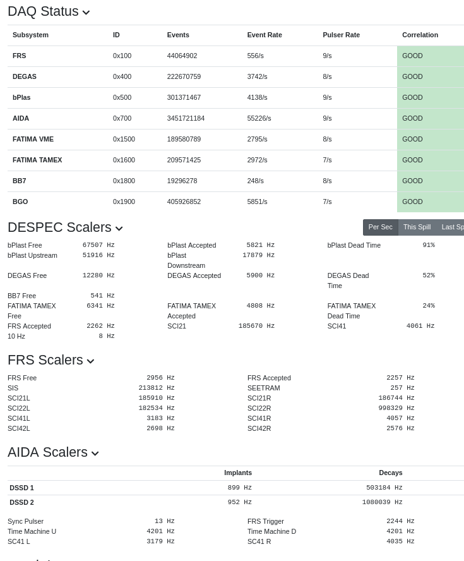
Task: Collapse the DAQ Status section chevron
Action: coord(86,13)
